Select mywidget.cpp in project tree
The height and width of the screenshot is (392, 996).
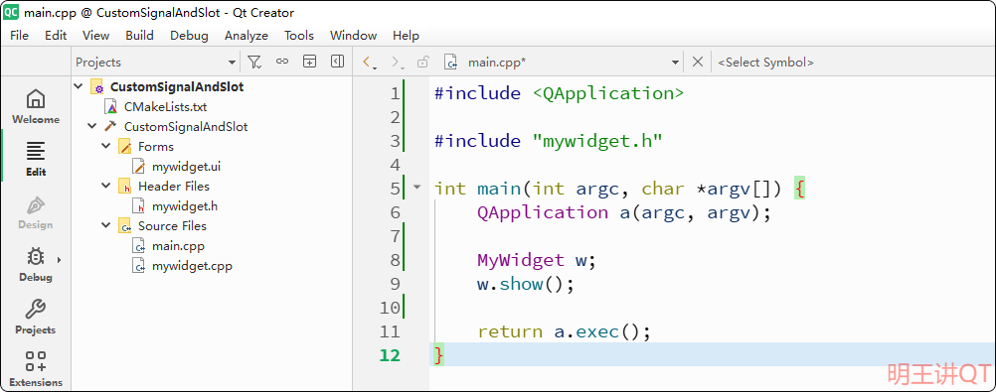pyautogui.click(x=192, y=266)
